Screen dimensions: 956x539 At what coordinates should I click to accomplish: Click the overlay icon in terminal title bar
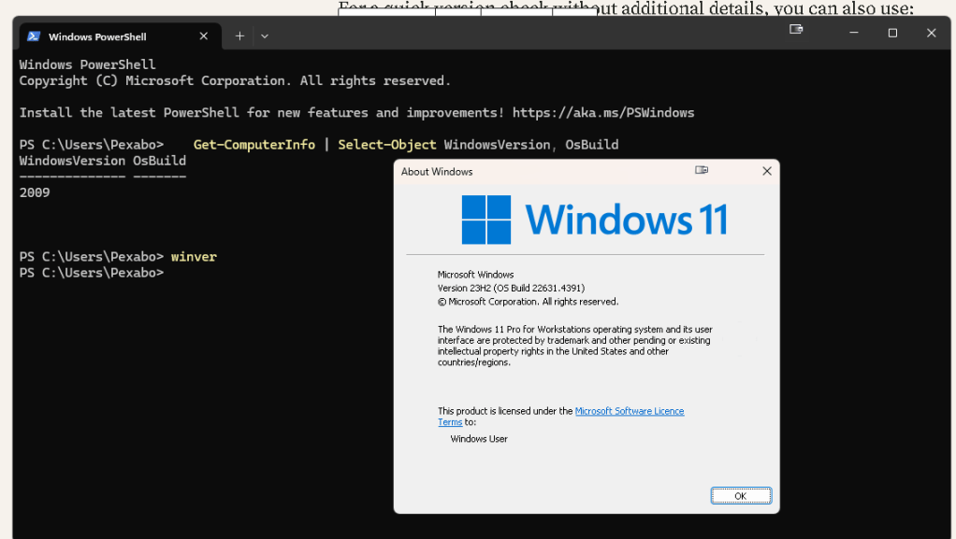click(796, 29)
